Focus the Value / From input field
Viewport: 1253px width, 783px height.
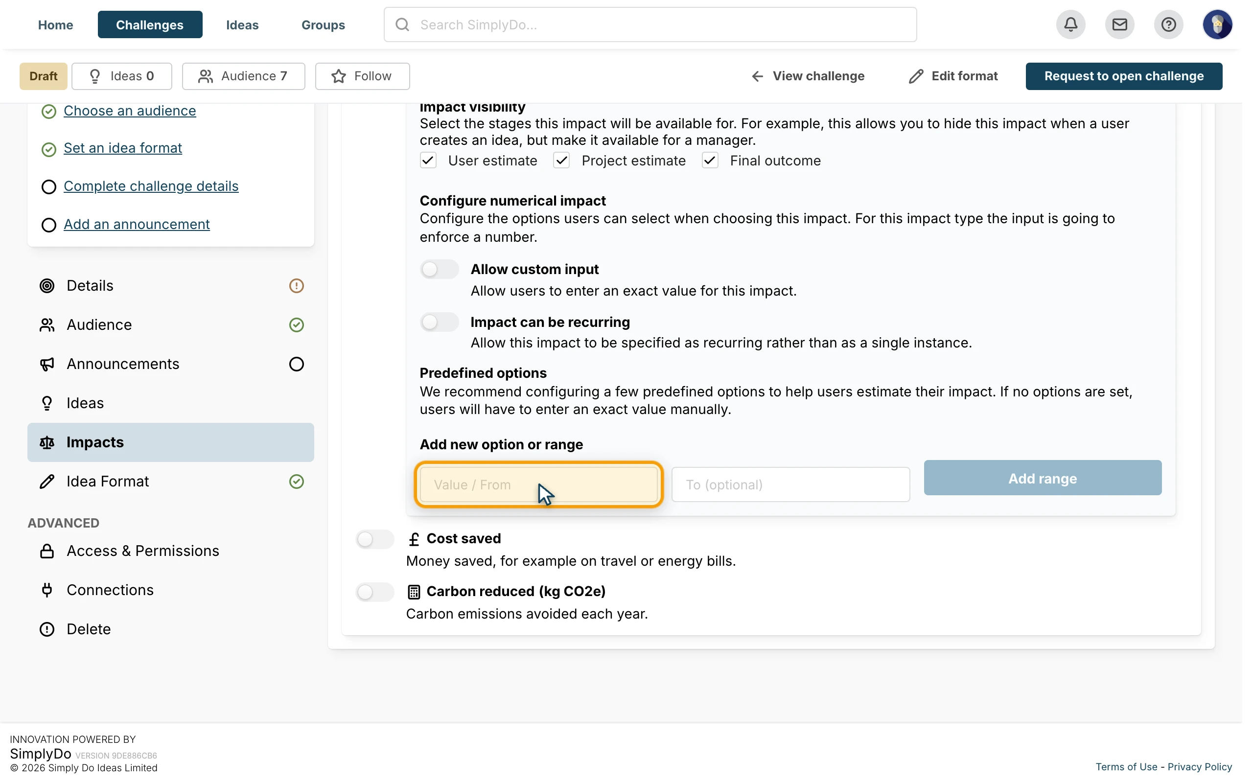[x=538, y=484]
